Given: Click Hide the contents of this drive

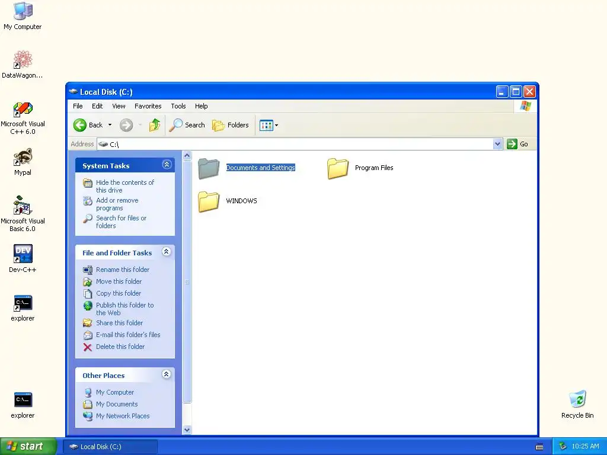Looking at the screenshot, I should 125,186.
